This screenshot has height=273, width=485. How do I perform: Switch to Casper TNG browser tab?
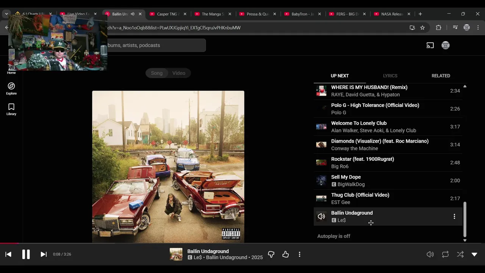coord(168,14)
